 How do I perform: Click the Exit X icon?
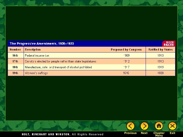[x=172, y=126]
